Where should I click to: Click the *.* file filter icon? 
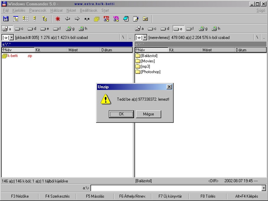tap(87, 19)
